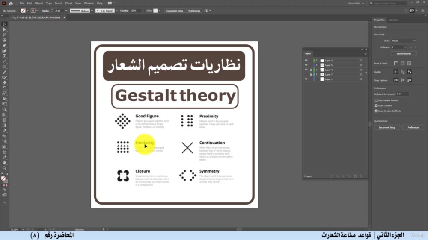Viewport: 428px width, 240px height.
Task: Expand Layer 7 contents arrow
Action: (317, 74)
